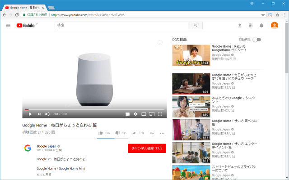
Task: Open the ピカチュウトーク video thumbnail
Action: 191,84
